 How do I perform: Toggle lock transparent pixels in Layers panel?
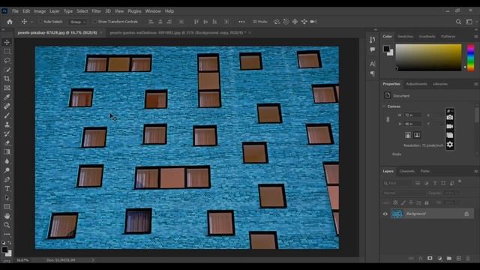395,202
